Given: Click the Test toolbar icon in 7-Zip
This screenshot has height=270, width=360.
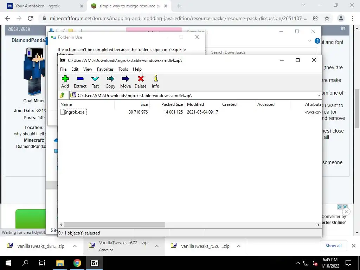Looking at the screenshot, I should click(x=95, y=82).
